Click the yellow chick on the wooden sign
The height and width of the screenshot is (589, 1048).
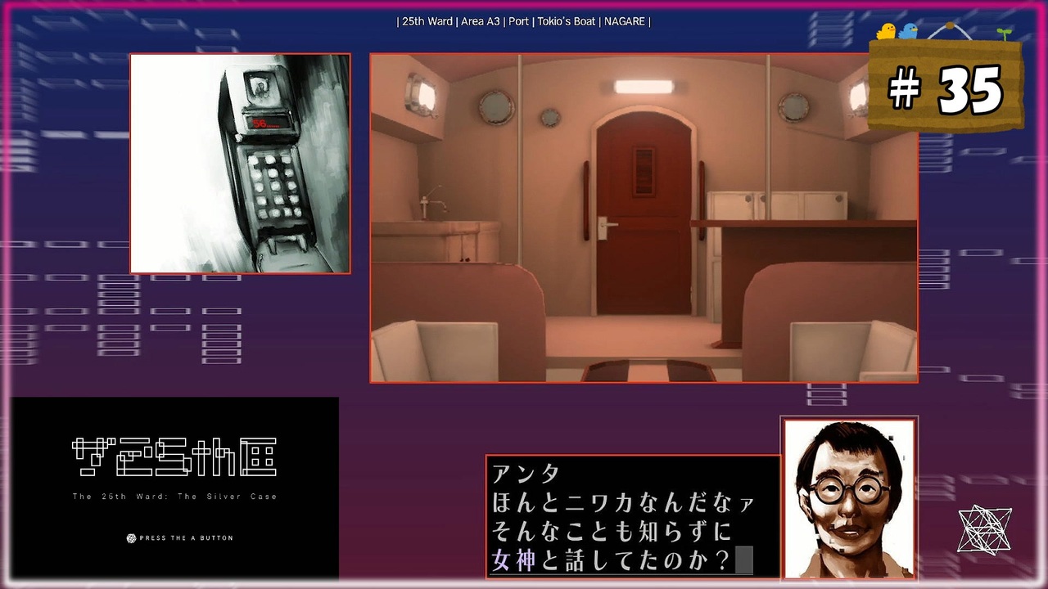pyautogui.click(x=886, y=31)
